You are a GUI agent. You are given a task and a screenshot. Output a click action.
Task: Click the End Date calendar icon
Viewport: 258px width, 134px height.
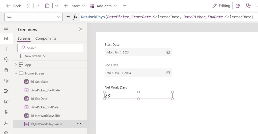(168, 73)
